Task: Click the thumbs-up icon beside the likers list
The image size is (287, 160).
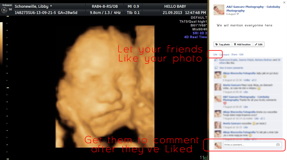Action: click(x=216, y=60)
